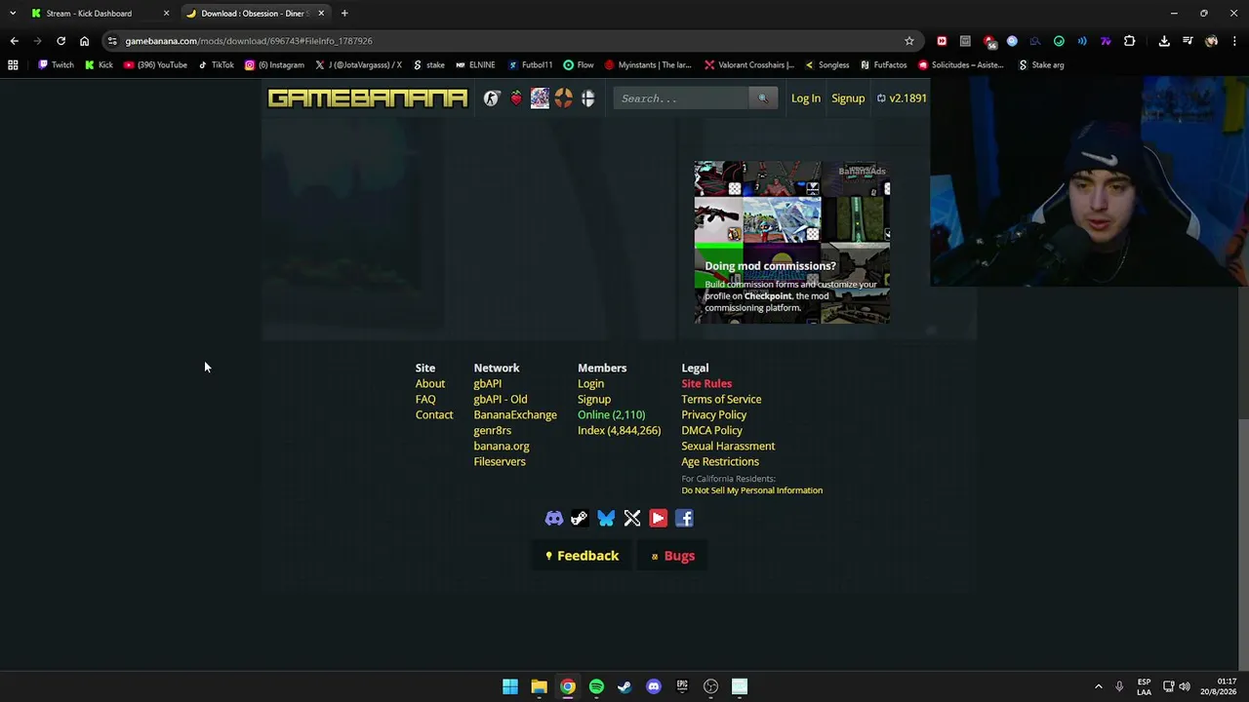1249x702 pixels.
Task: Open GameBanana's X (Twitter) icon in footer
Action: [x=632, y=519]
